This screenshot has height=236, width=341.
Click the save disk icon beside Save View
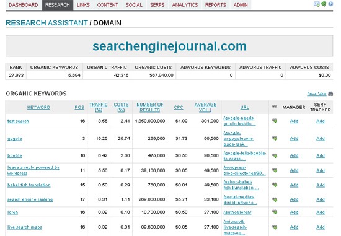pos(330,94)
